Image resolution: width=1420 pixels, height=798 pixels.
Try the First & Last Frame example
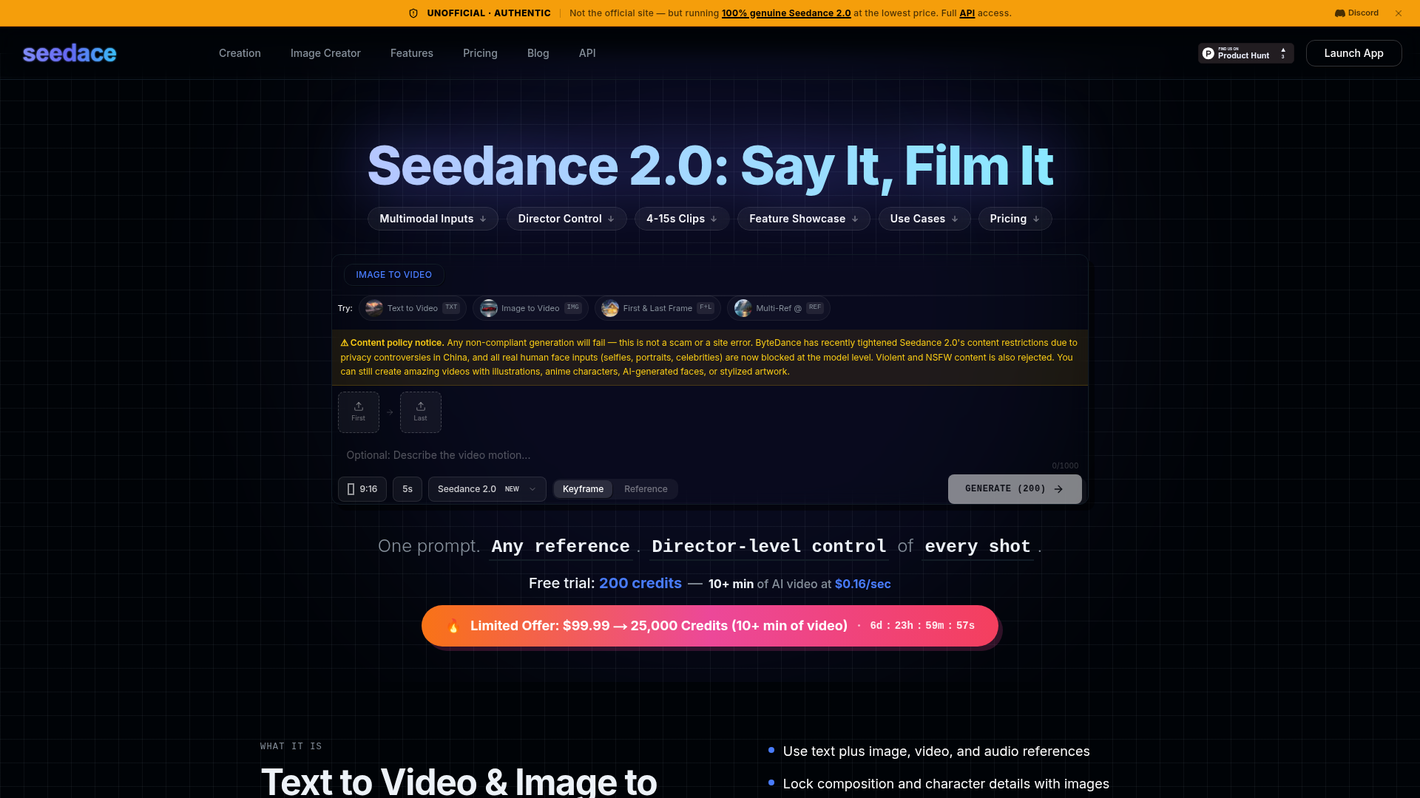(x=657, y=308)
